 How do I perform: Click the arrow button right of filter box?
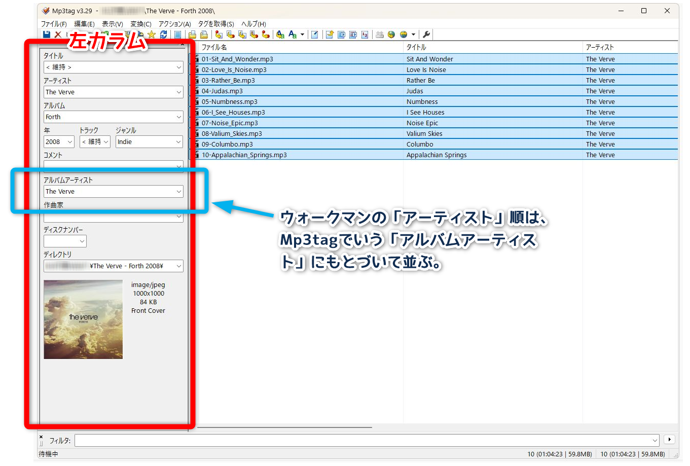(670, 440)
